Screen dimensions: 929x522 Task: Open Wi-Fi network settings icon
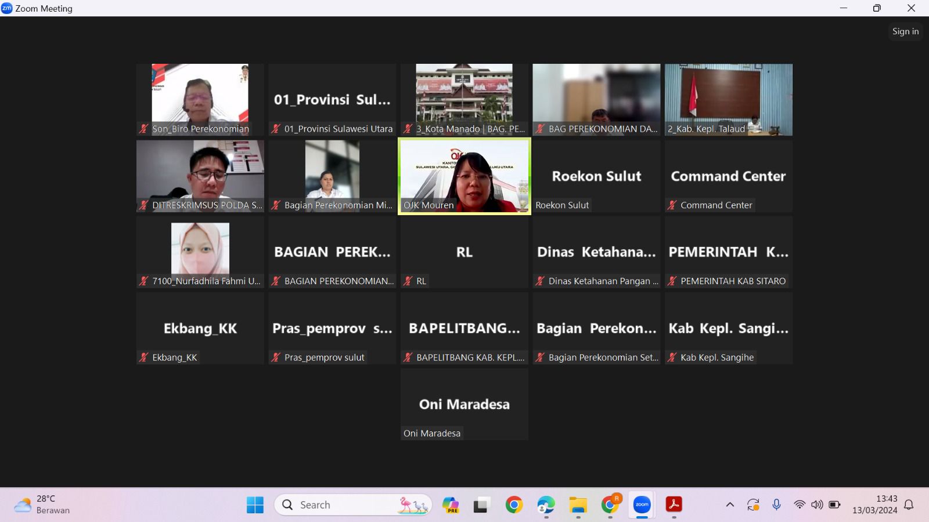800,505
